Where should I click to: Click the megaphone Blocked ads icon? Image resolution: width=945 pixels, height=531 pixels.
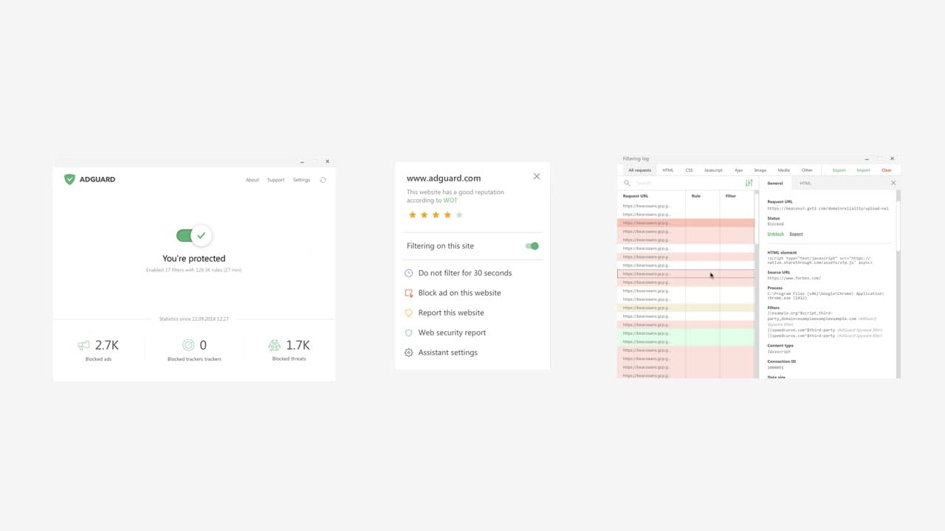[83, 345]
